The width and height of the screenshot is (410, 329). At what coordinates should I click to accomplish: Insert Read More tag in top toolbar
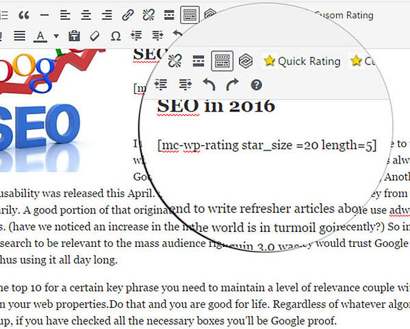(169, 15)
